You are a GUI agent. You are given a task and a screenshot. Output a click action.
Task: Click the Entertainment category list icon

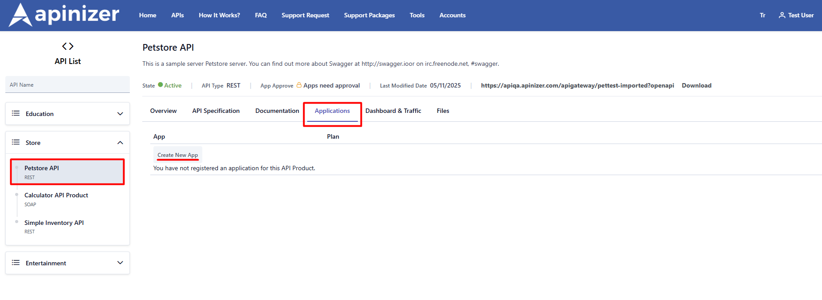coord(16,263)
